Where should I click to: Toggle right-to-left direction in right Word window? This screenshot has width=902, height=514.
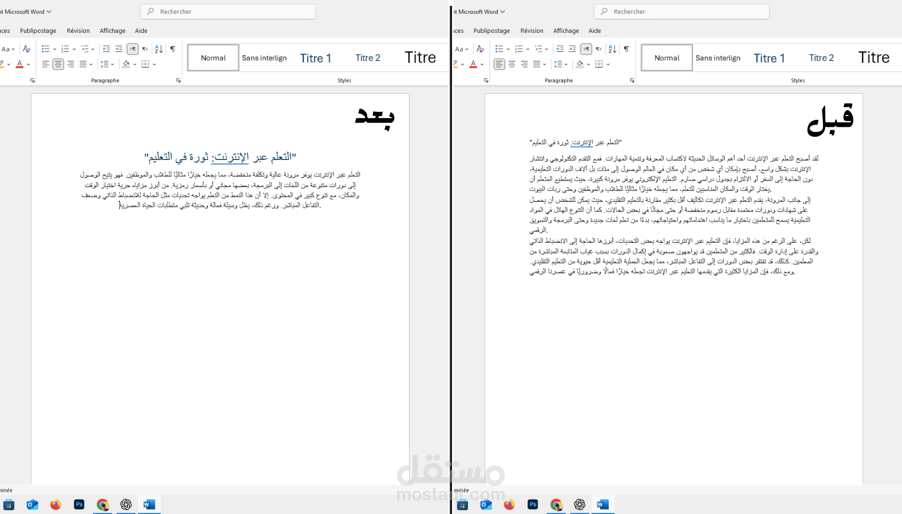599,49
